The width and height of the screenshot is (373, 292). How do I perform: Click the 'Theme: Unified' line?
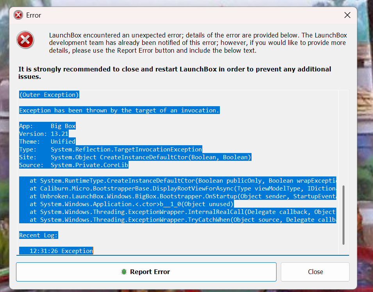47,141
